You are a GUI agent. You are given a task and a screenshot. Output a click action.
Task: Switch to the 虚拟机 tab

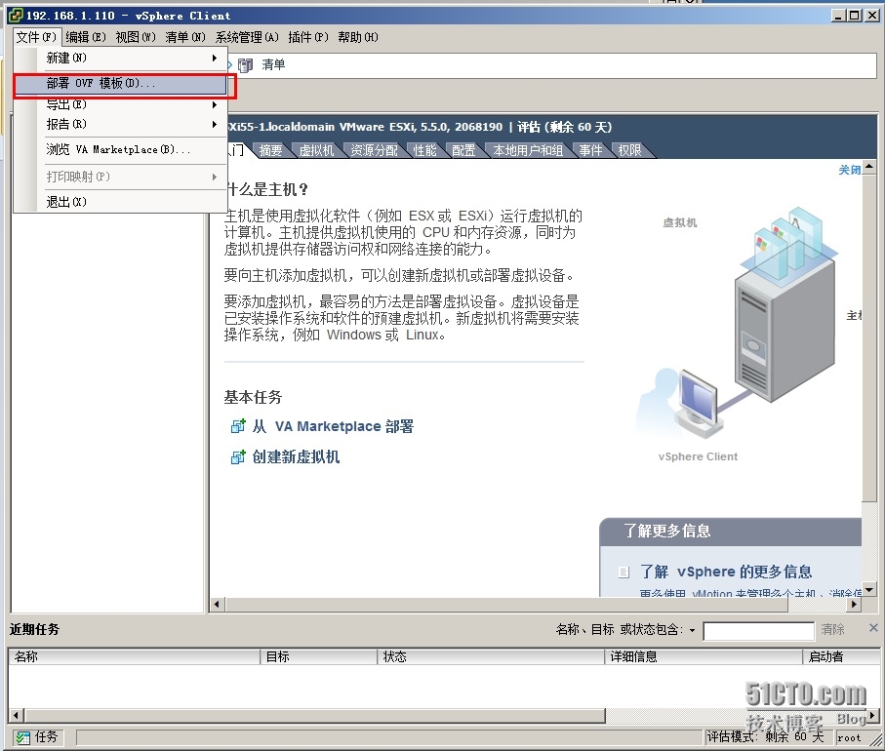tap(316, 150)
